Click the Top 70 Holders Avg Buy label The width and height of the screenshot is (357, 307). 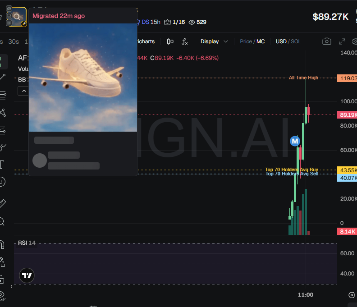click(x=292, y=170)
